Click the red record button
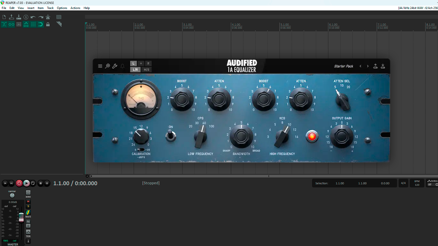 pos(19,183)
